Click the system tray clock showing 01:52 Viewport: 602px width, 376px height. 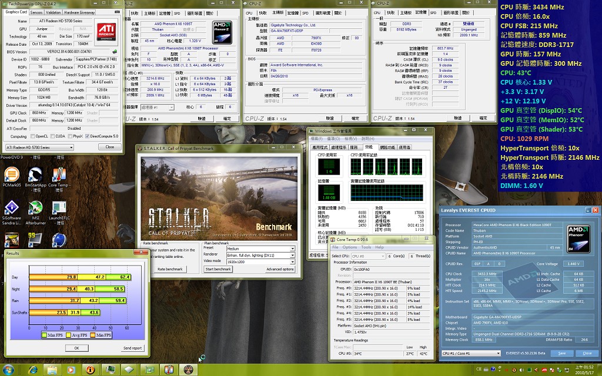pos(584,370)
